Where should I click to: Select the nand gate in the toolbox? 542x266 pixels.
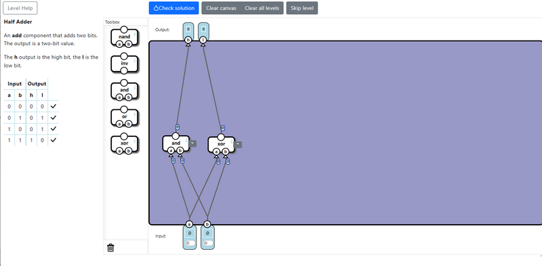pos(125,37)
